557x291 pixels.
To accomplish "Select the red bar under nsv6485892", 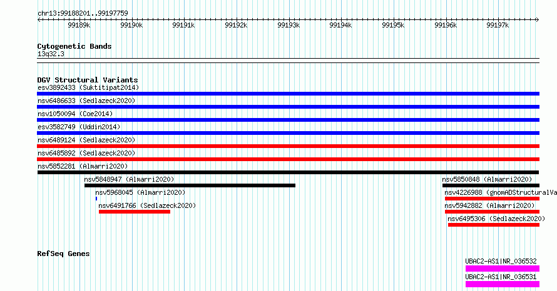I will [x=288, y=159].
